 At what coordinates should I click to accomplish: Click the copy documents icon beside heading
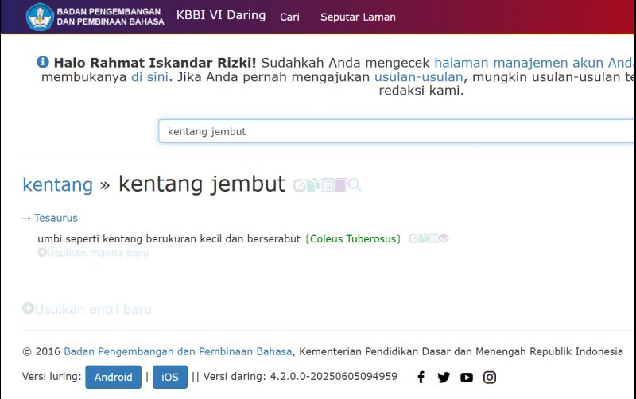pos(313,184)
